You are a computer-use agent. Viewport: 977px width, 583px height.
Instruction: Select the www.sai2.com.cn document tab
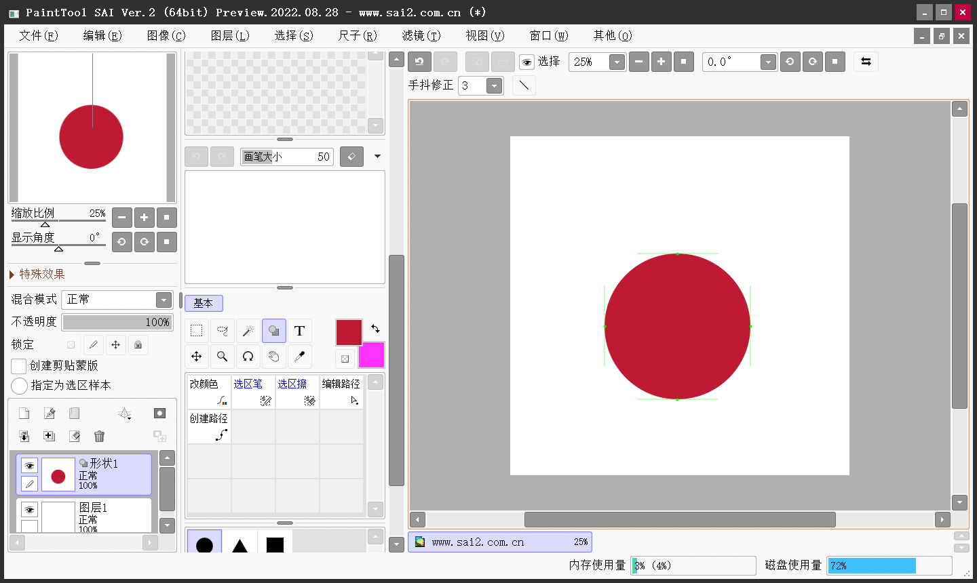(x=500, y=542)
